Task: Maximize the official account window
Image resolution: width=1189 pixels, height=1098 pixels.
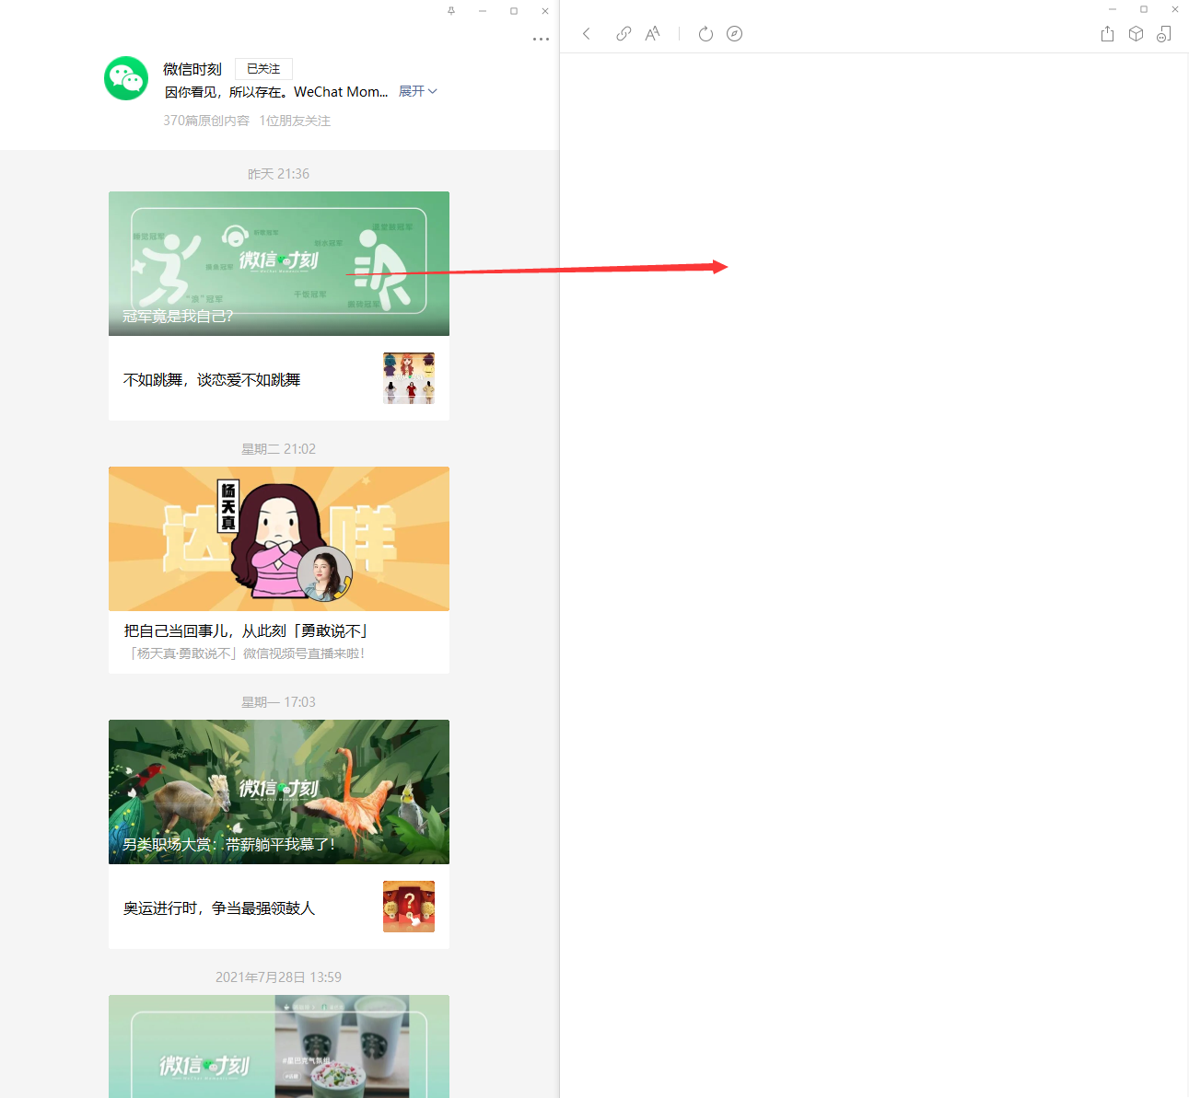Action: coord(514,11)
